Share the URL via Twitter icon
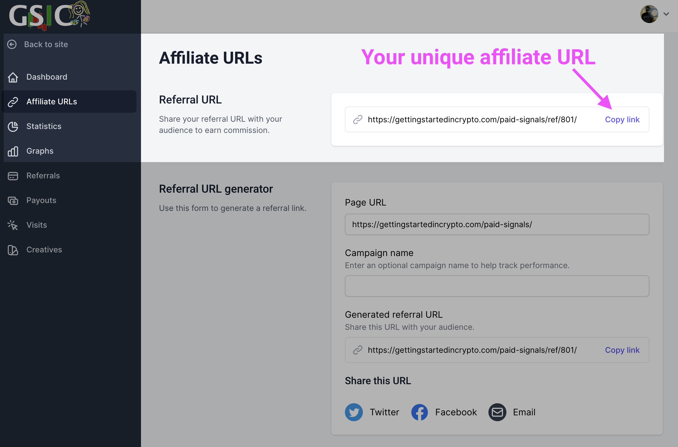The width and height of the screenshot is (678, 447). pos(354,412)
